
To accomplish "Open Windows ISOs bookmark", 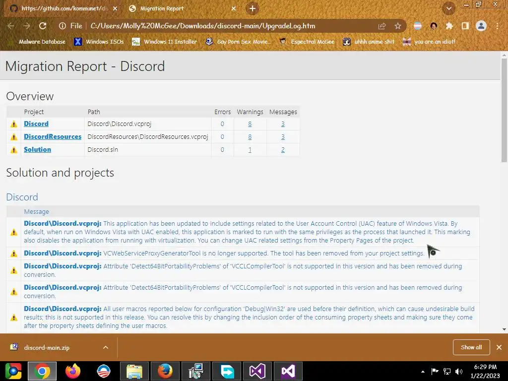I will click(99, 42).
